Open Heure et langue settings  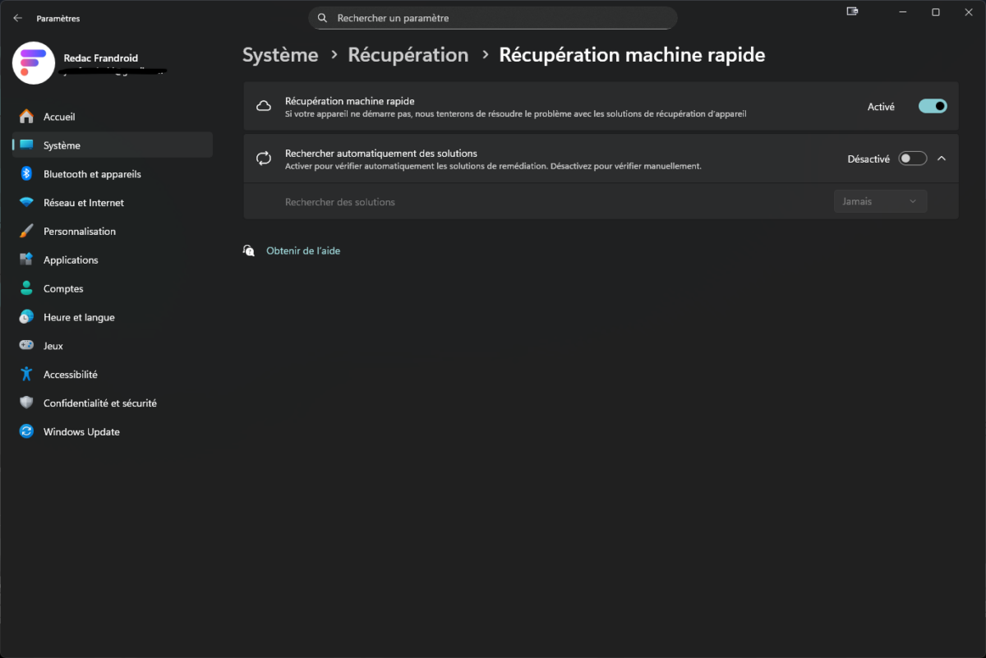point(79,318)
